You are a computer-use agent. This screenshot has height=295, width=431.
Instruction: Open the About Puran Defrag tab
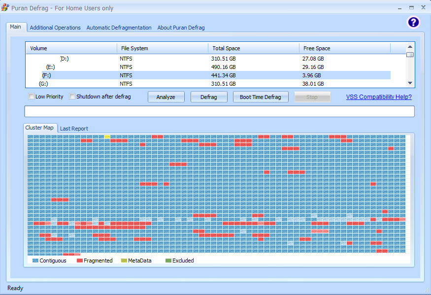pos(181,28)
